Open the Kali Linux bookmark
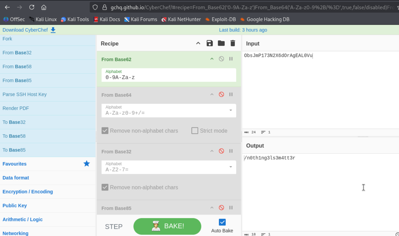Screen dimensions: 399x236 [43, 19]
